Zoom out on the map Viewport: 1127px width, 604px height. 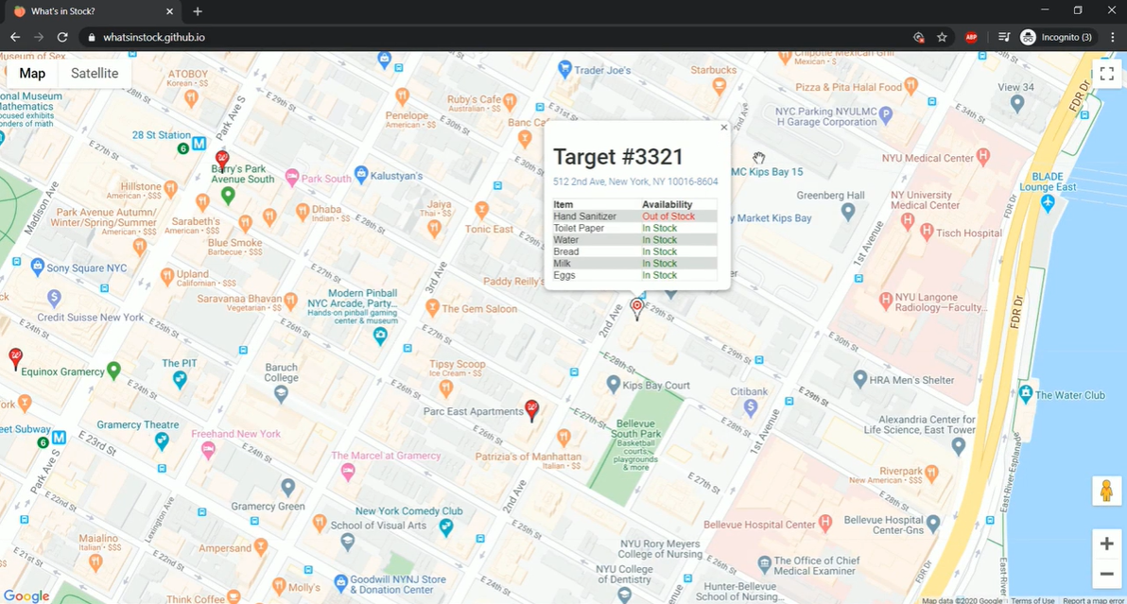[x=1107, y=574]
